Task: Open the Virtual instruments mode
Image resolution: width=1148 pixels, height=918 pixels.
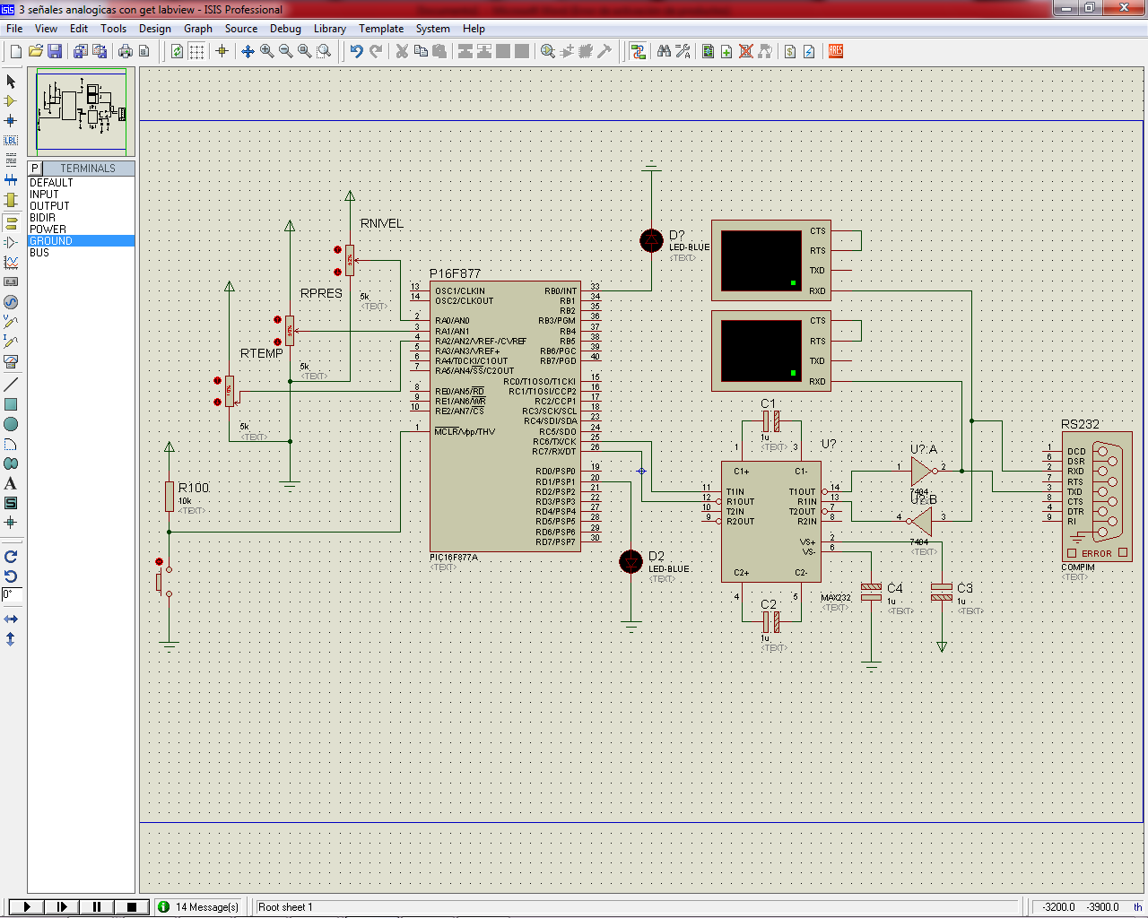Action: (x=11, y=361)
